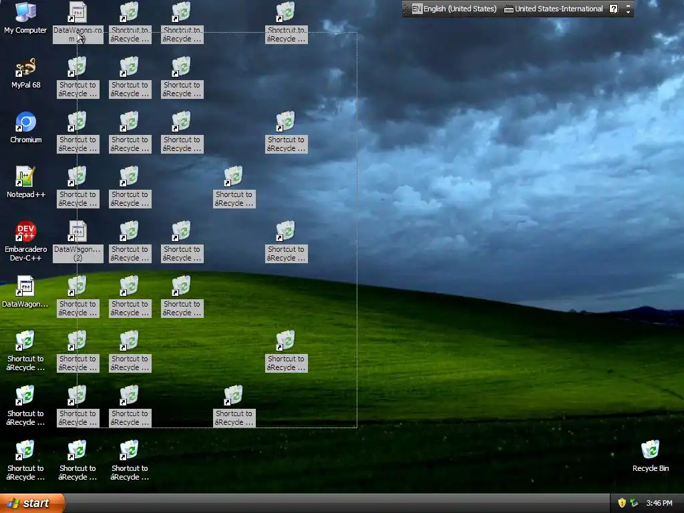Viewport: 684px width, 513px height.
Task: Click the yellow security alert shield tray icon
Action: (622, 503)
